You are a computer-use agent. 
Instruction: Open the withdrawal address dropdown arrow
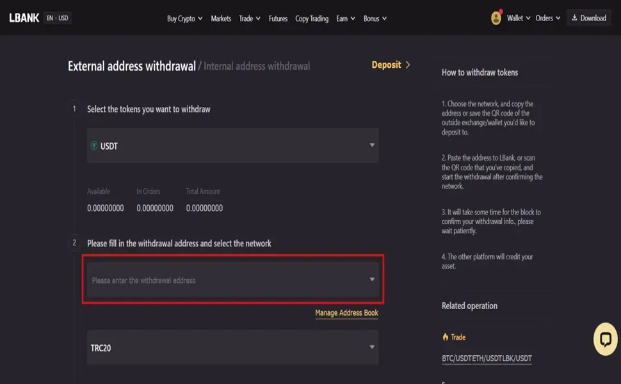(x=371, y=279)
